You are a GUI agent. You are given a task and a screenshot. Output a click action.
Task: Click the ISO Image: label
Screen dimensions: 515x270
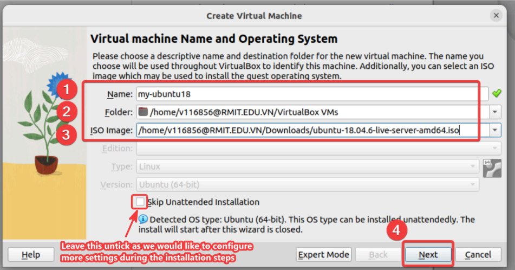pos(112,130)
